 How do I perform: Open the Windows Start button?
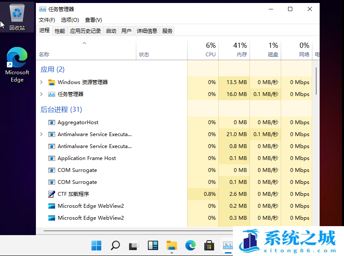coord(96,245)
